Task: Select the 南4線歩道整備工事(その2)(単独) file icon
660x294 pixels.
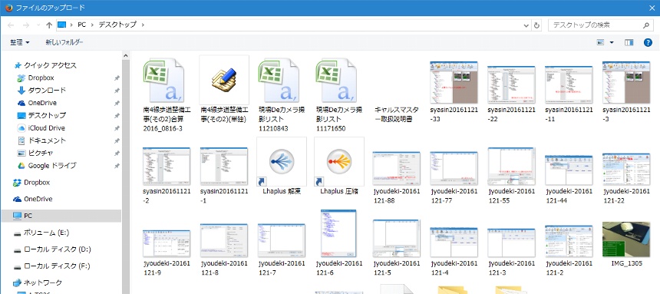Action: pos(224,80)
